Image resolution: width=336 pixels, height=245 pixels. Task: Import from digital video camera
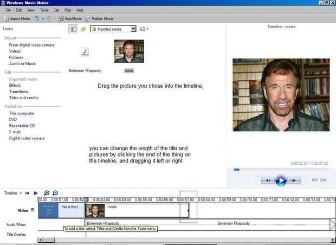pyautogui.click(x=32, y=45)
